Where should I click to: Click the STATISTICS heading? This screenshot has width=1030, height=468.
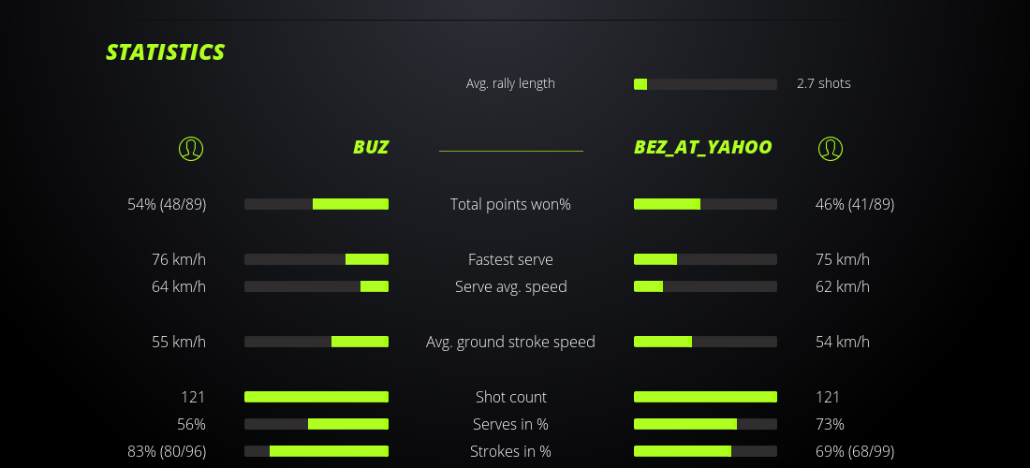(166, 52)
